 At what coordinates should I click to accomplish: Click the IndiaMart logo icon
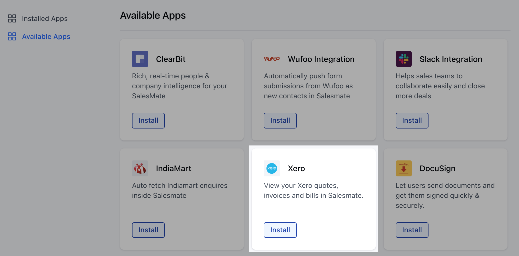tap(140, 168)
